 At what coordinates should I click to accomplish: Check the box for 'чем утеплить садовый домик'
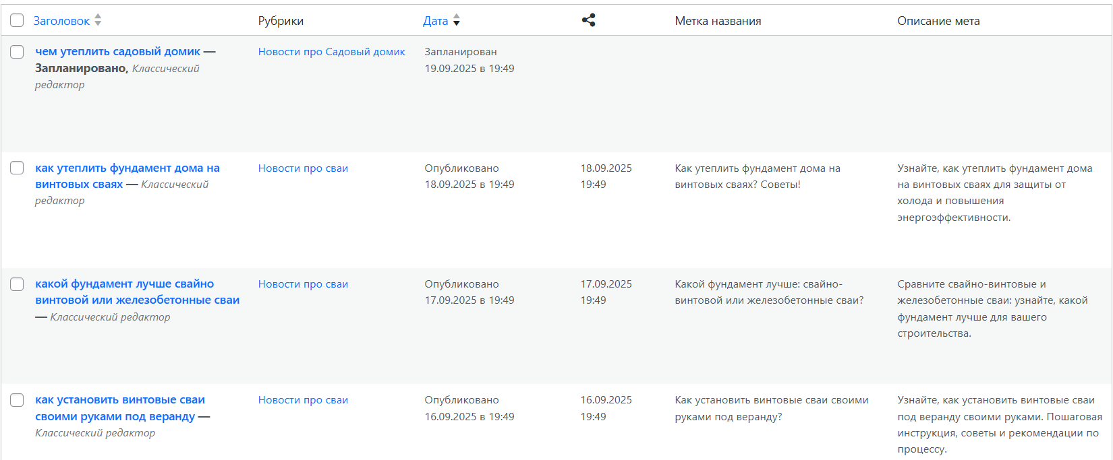point(17,52)
